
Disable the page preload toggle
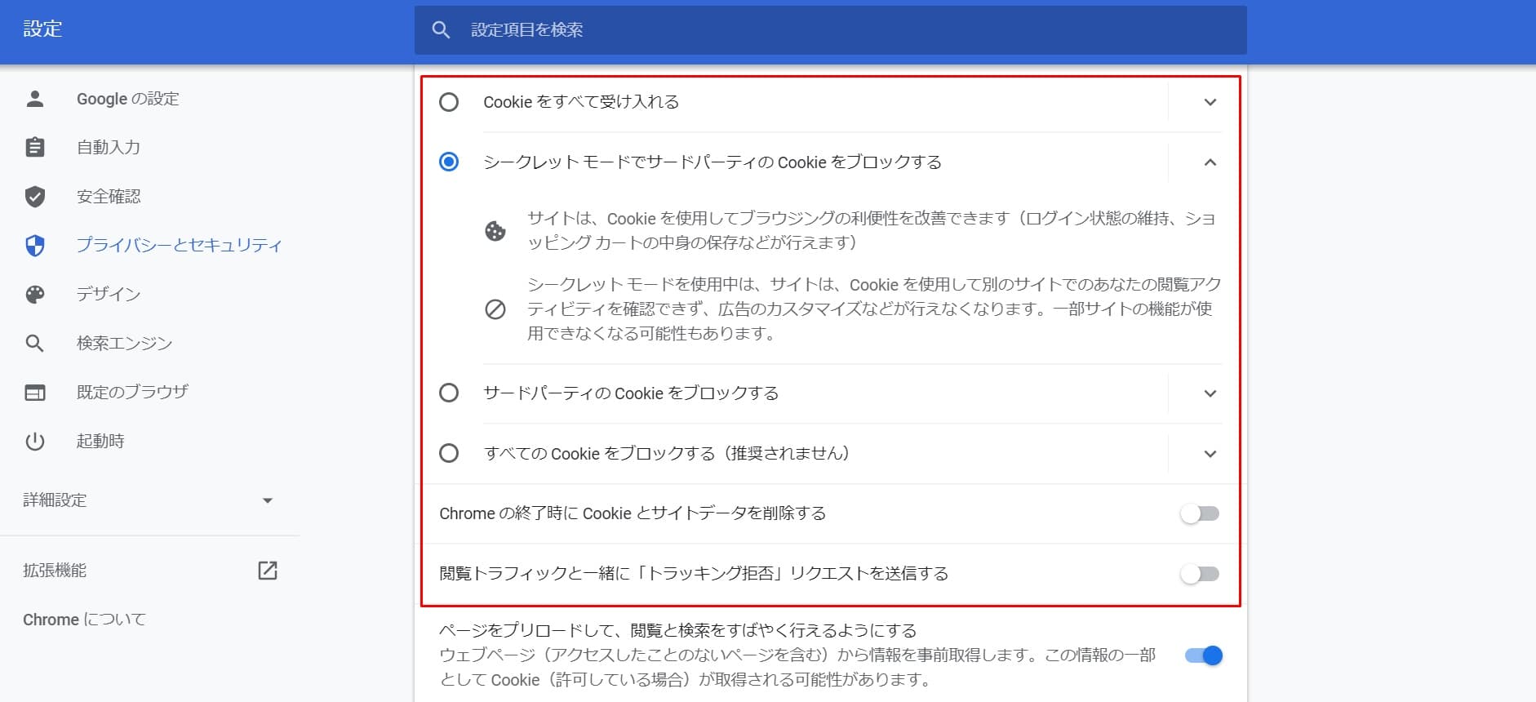click(1203, 655)
